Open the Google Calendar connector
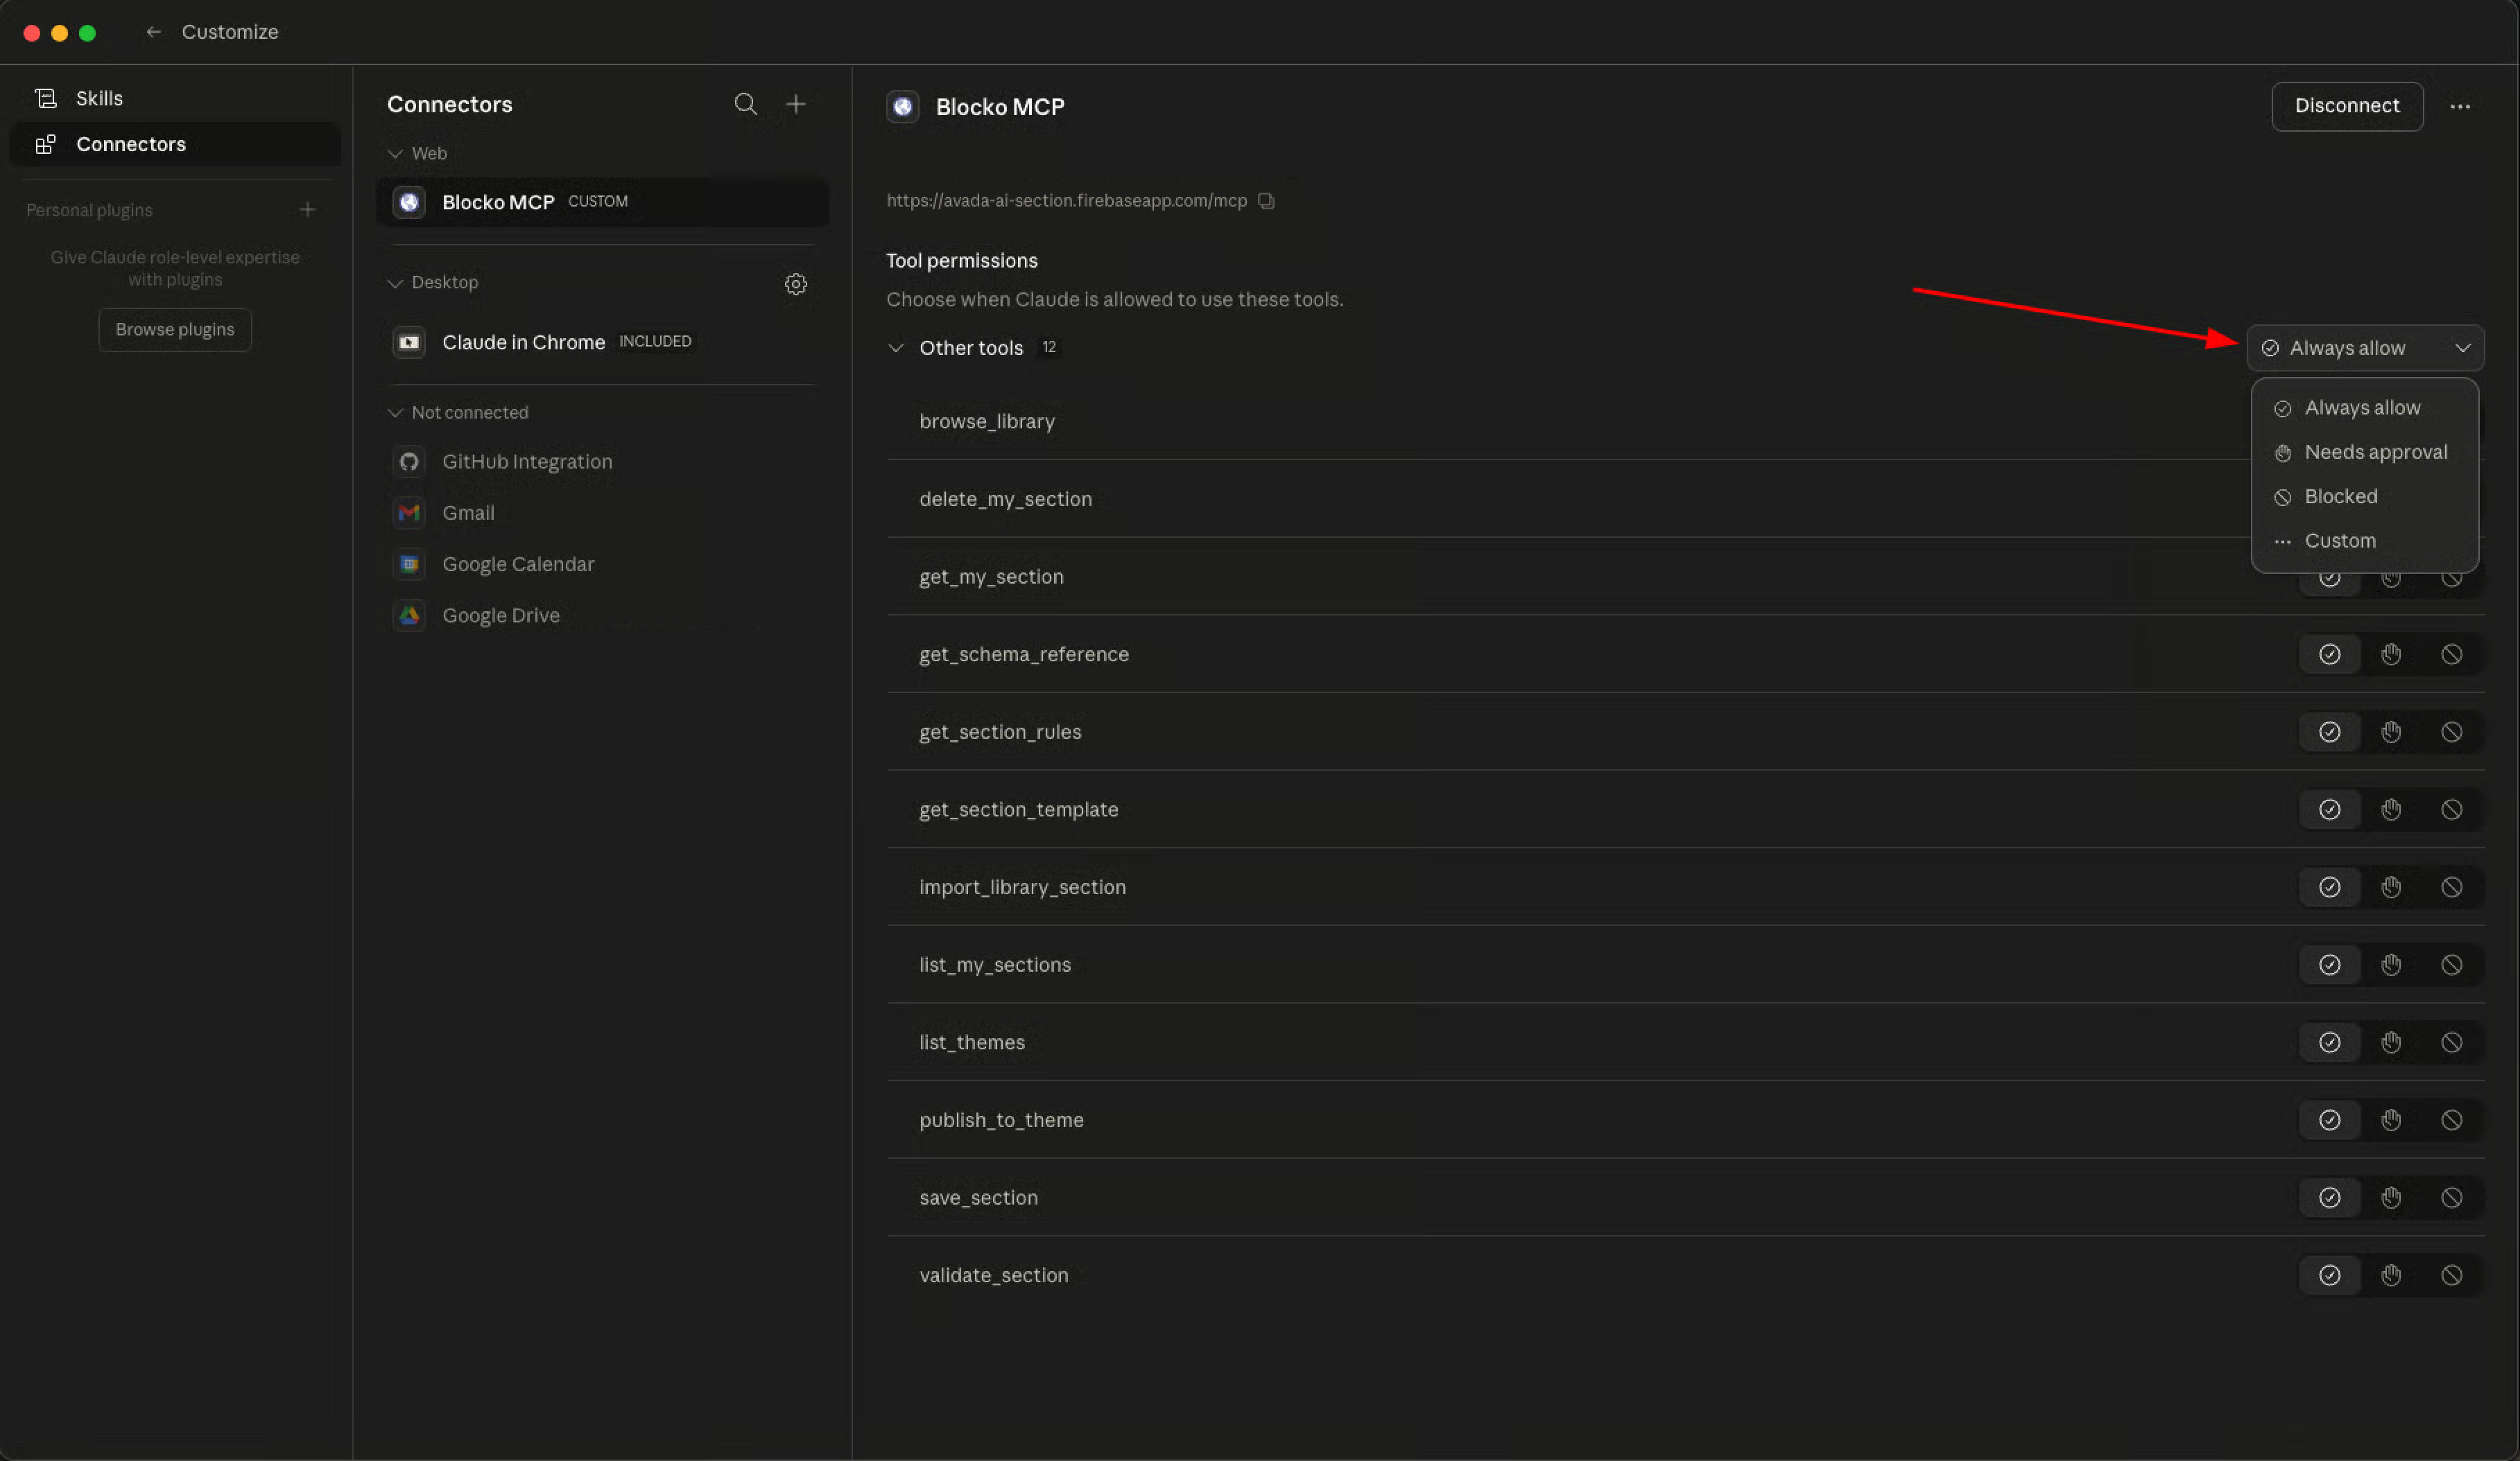Screen dimensions: 2520x1461 click(x=602, y=563)
